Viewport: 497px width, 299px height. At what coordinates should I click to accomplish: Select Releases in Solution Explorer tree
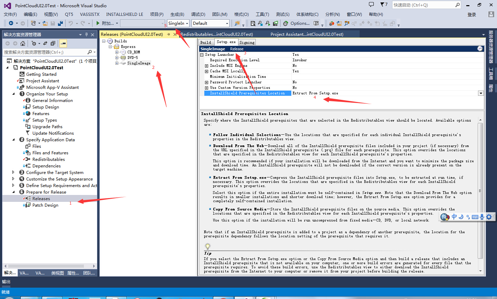coord(41,198)
